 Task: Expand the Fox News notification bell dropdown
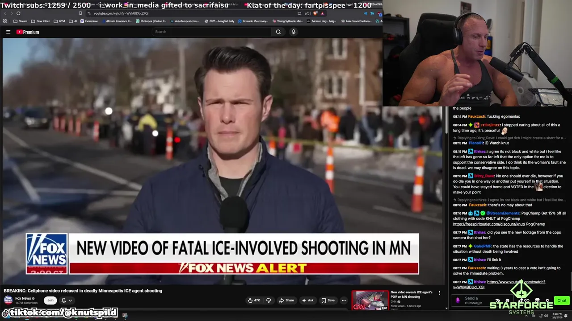tap(66, 300)
